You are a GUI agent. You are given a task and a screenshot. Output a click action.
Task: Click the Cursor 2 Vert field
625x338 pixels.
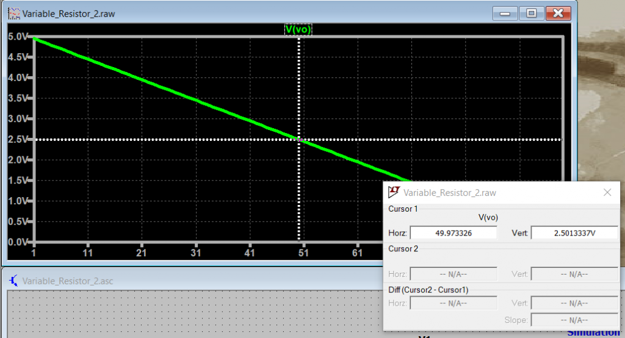coord(574,275)
